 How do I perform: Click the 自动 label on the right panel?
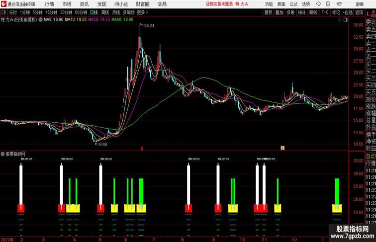(371, 157)
